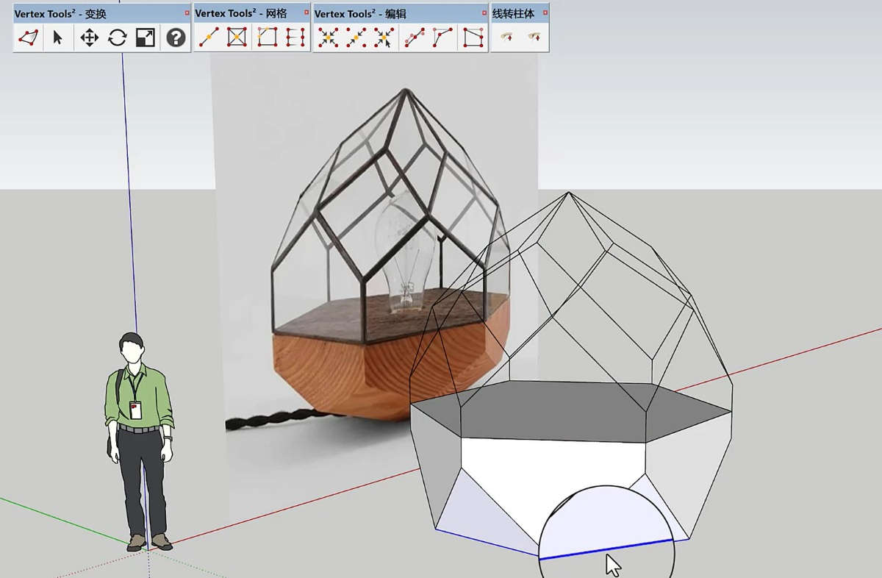This screenshot has height=578, width=882.
Task: Click the 'Vertex Tools² - 编辑' toolbar title
Action: [x=360, y=14]
